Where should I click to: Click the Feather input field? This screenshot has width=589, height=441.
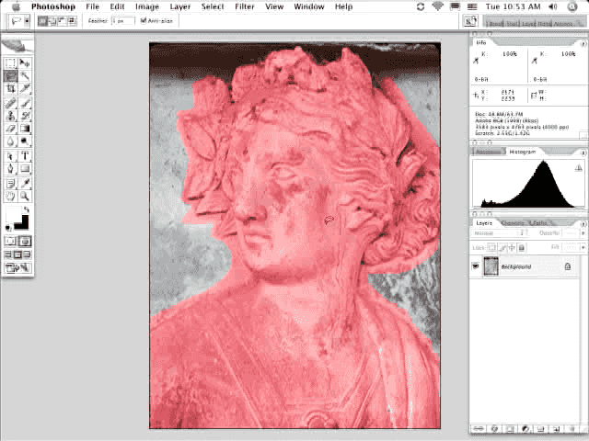(x=121, y=20)
